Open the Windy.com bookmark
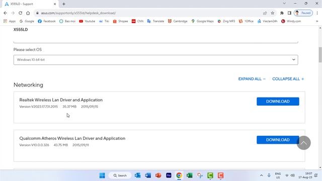 click(x=291, y=21)
